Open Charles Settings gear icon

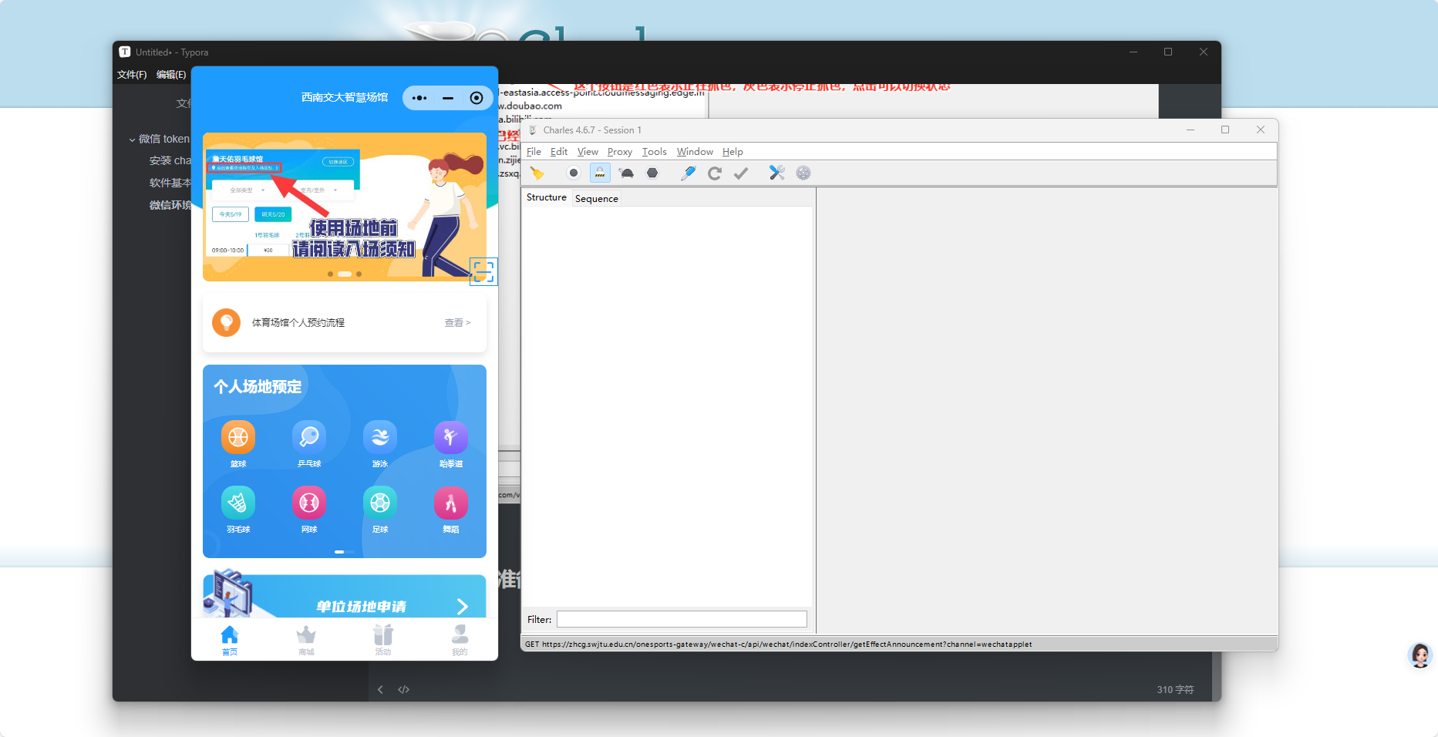pos(803,173)
